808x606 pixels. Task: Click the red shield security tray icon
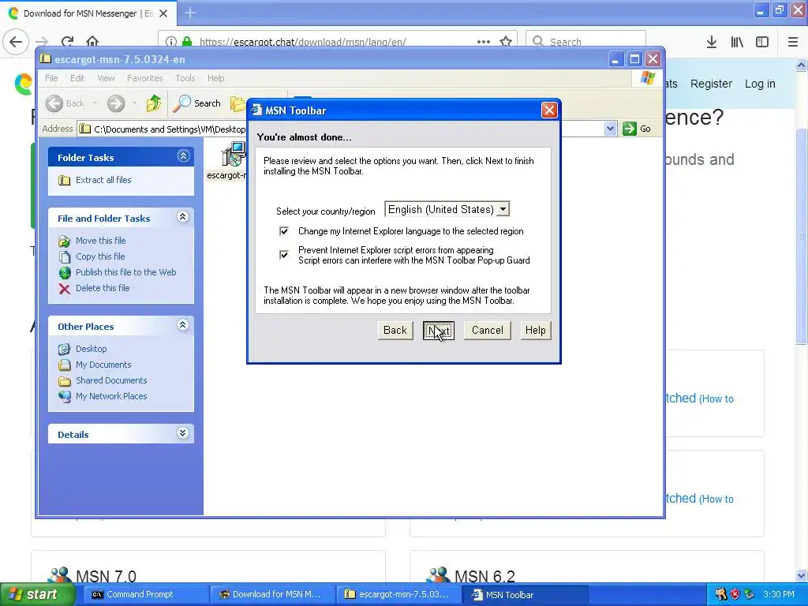click(735, 594)
